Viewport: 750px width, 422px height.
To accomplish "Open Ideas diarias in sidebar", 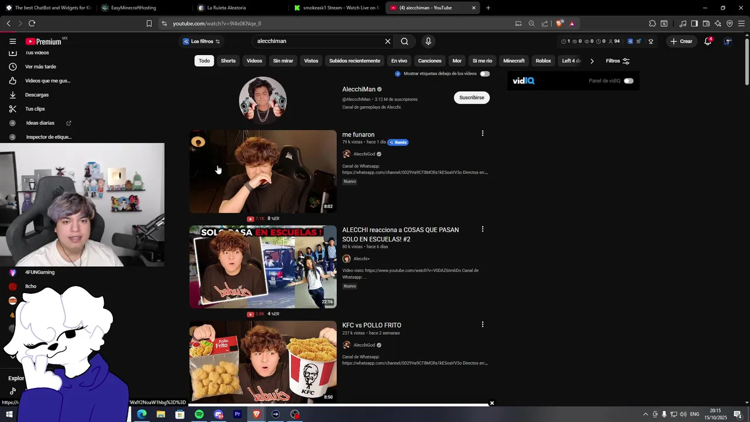I will [x=40, y=123].
